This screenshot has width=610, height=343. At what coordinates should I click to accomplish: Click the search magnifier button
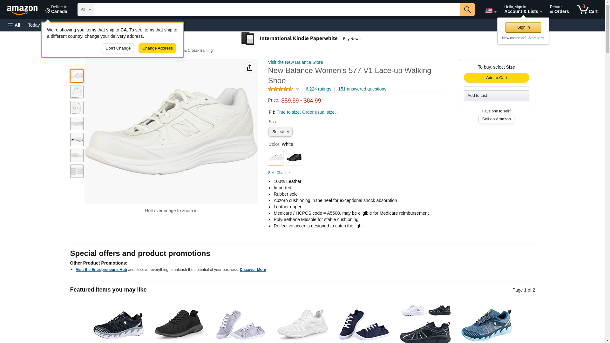tap(467, 10)
